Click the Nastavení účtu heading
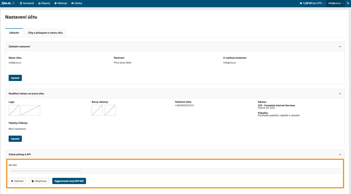This screenshot has height=194, width=351. point(21,17)
